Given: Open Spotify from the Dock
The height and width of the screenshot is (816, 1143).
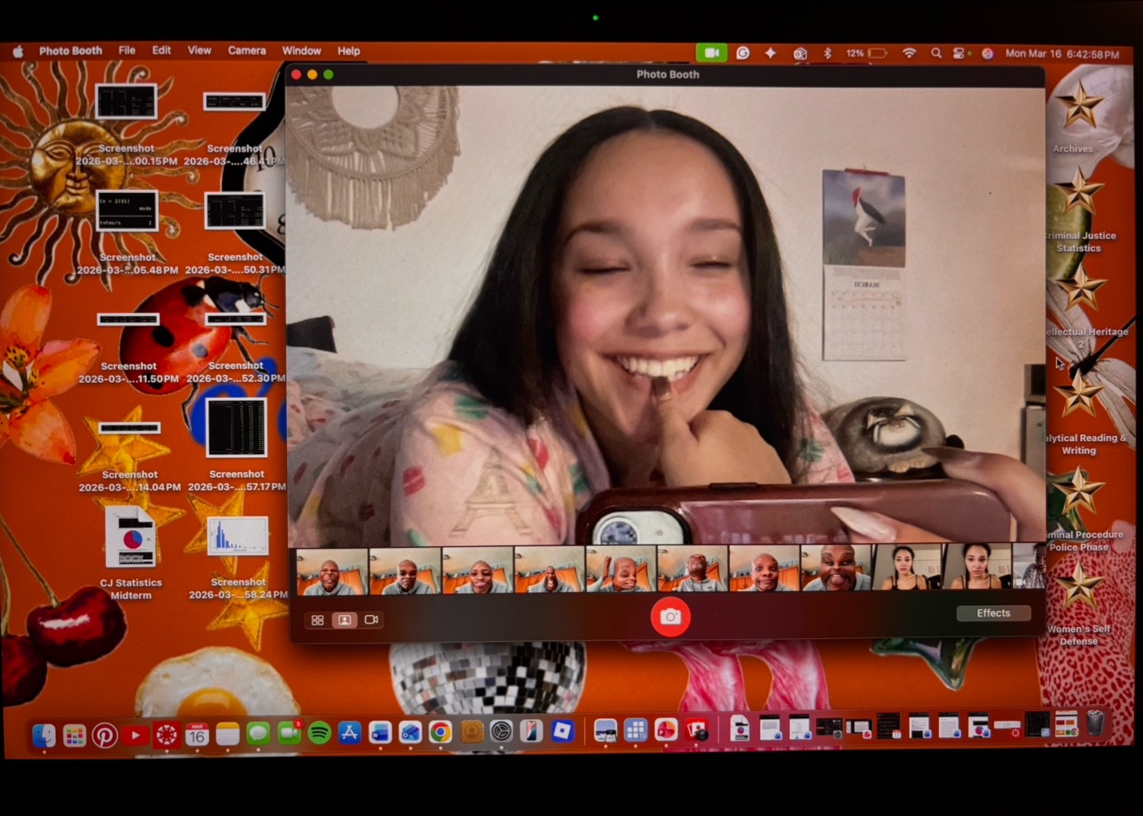Looking at the screenshot, I should pos(319,733).
